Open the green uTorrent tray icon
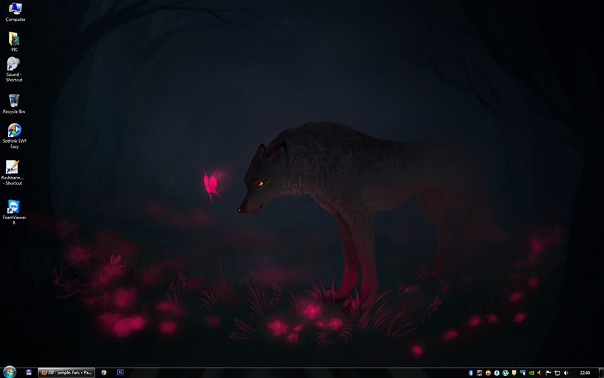The width and height of the screenshot is (604, 378). [x=505, y=373]
